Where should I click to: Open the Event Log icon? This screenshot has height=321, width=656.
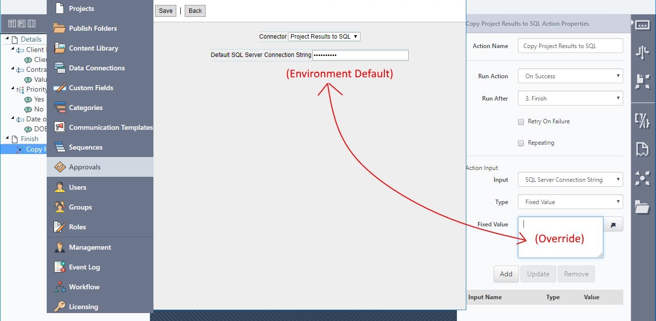[60, 267]
